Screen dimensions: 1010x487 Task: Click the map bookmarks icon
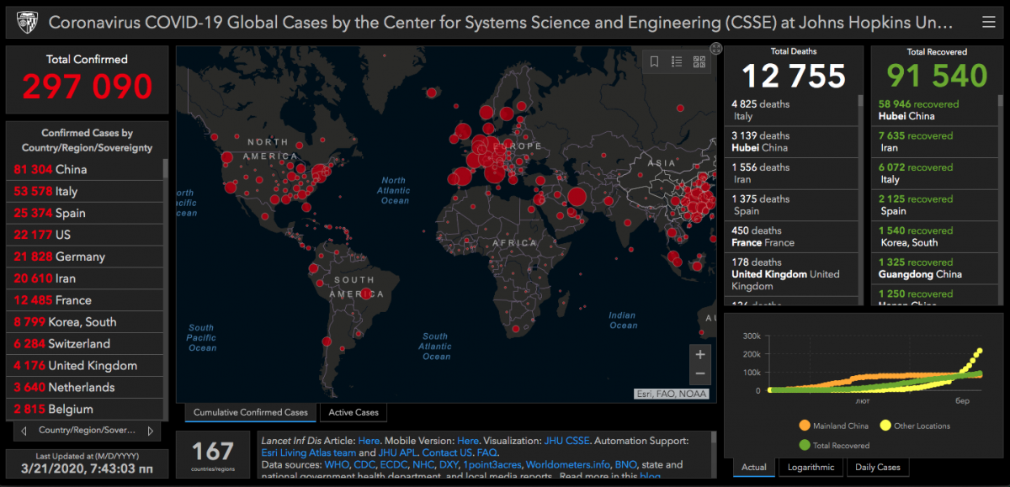654,61
